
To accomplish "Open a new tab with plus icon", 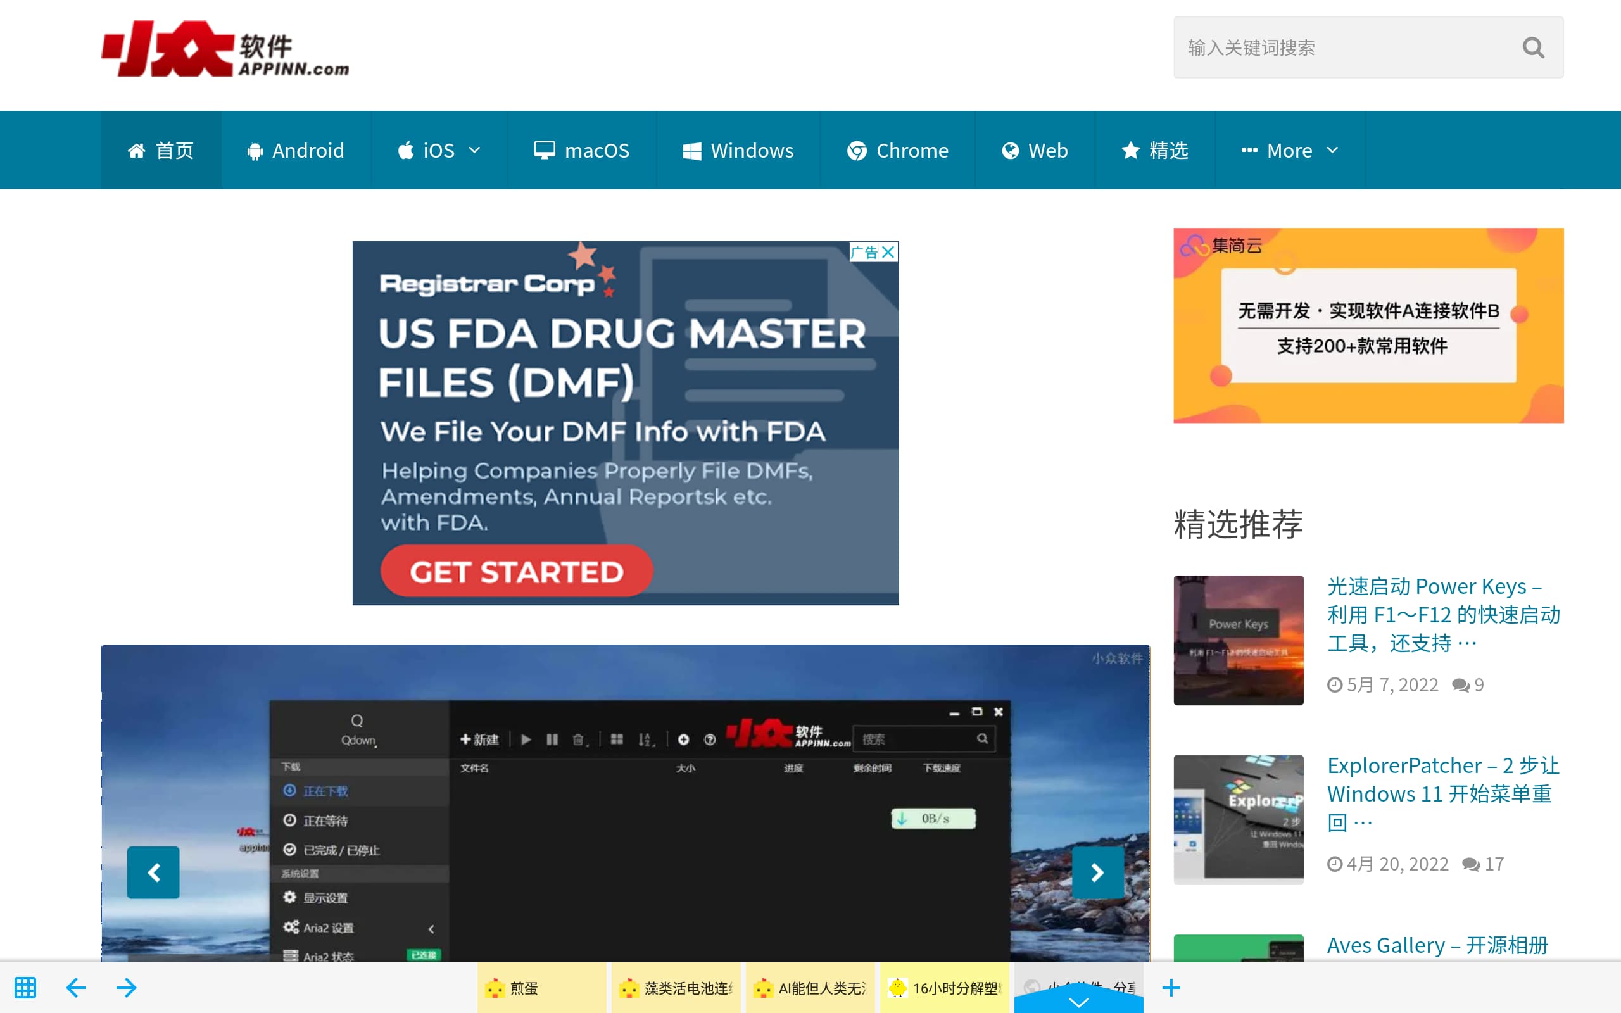I will click(x=1171, y=987).
